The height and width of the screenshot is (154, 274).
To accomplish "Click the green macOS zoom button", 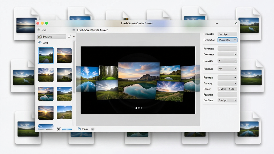I will pyautogui.click(x=47, y=23).
